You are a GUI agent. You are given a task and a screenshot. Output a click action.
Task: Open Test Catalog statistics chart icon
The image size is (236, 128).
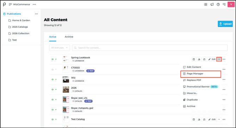(199, 120)
